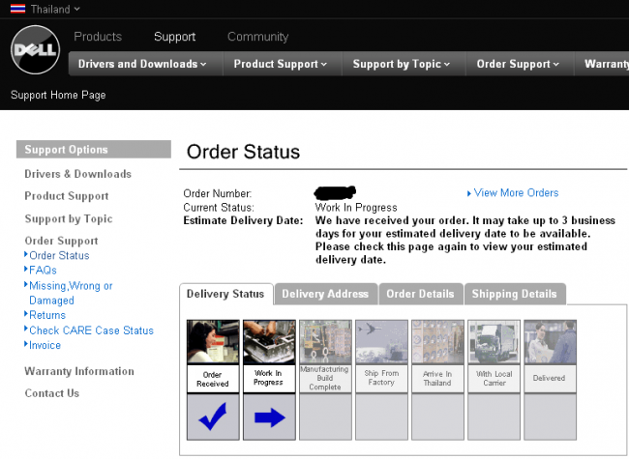The height and width of the screenshot is (459, 629).
Task: Switch to the Delivery Address tab
Action: pyautogui.click(x=325, y=294)
